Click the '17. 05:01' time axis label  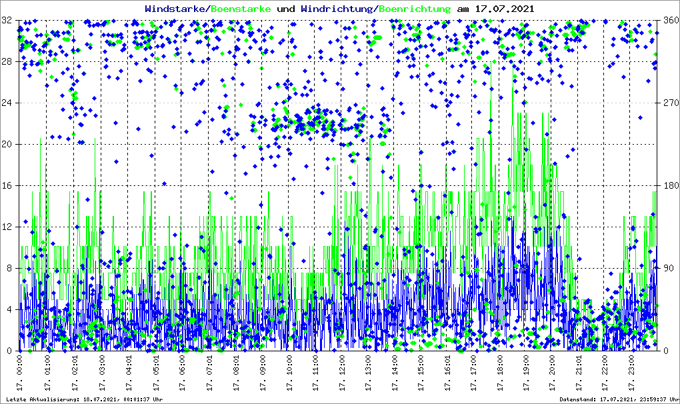pyautogui.click(x=156, y=373)
